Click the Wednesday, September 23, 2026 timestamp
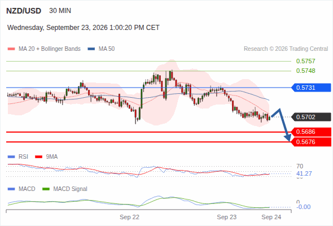This screenshot has height=226, width=333. (84, 28)
